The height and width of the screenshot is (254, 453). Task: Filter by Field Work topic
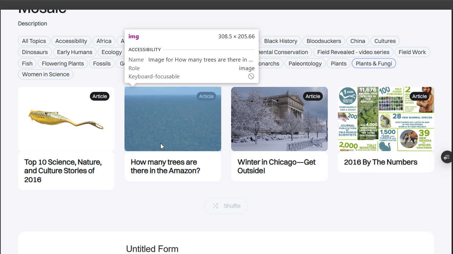point(412,52)
